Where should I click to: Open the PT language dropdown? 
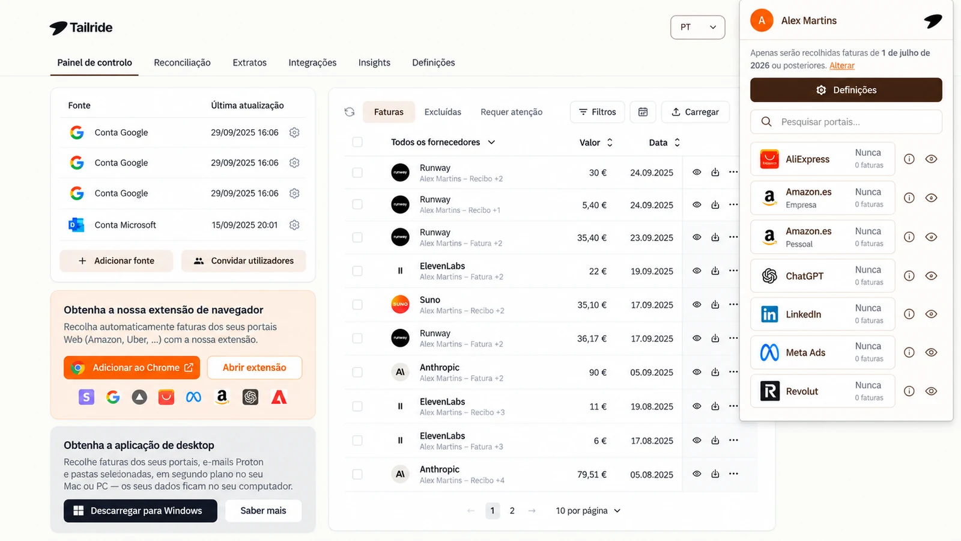pos(697,27)
